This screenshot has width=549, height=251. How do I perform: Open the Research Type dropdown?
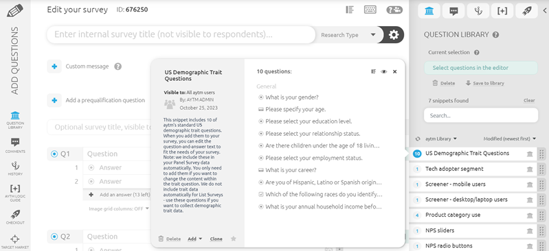[x=348, y=35]
